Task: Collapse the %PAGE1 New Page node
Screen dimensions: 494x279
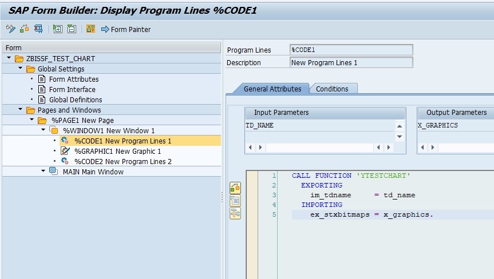Action: pos(32,120)
